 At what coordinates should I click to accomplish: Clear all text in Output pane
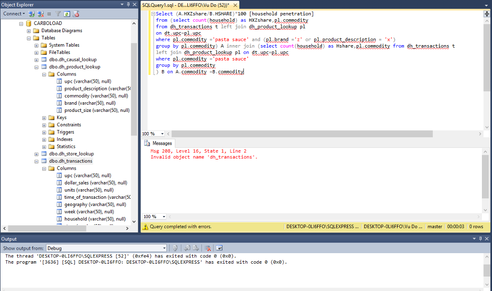tap(208, 248)
